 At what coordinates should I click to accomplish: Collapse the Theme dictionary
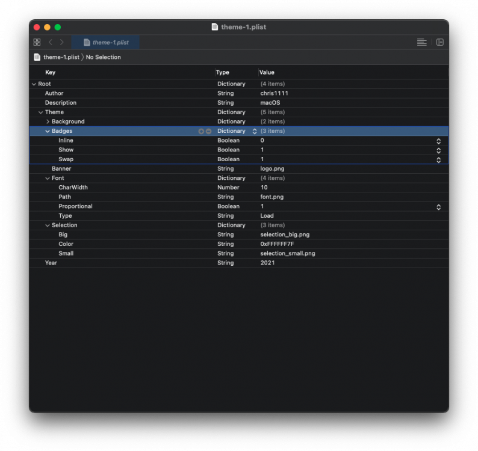[40, 112]
